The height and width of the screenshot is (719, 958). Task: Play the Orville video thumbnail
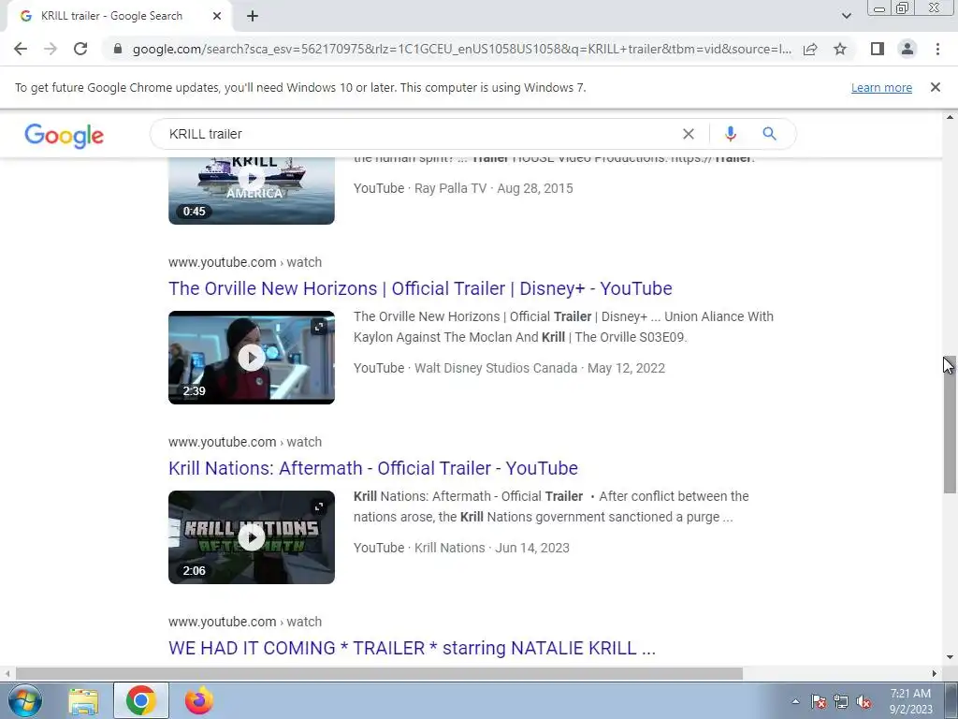point(251,358)
